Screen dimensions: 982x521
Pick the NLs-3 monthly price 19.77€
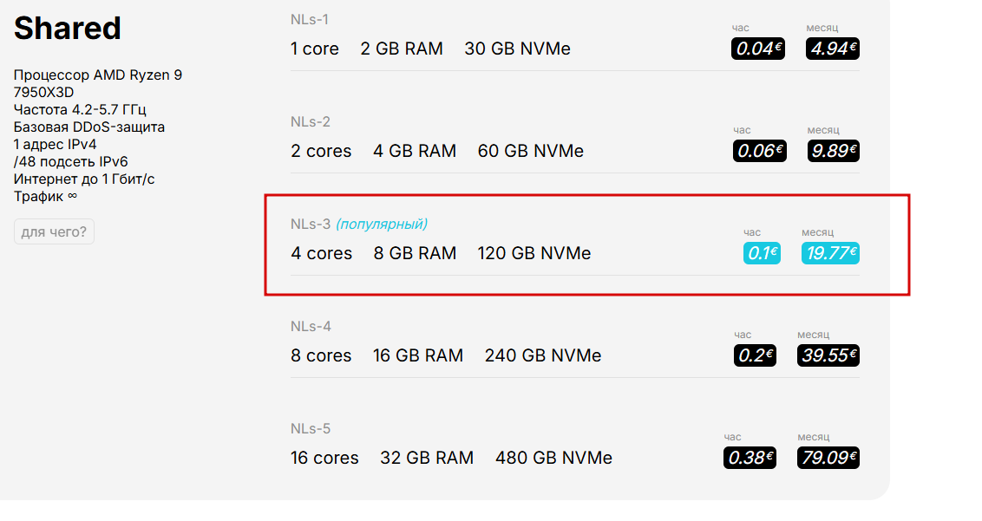click(830, 253)
